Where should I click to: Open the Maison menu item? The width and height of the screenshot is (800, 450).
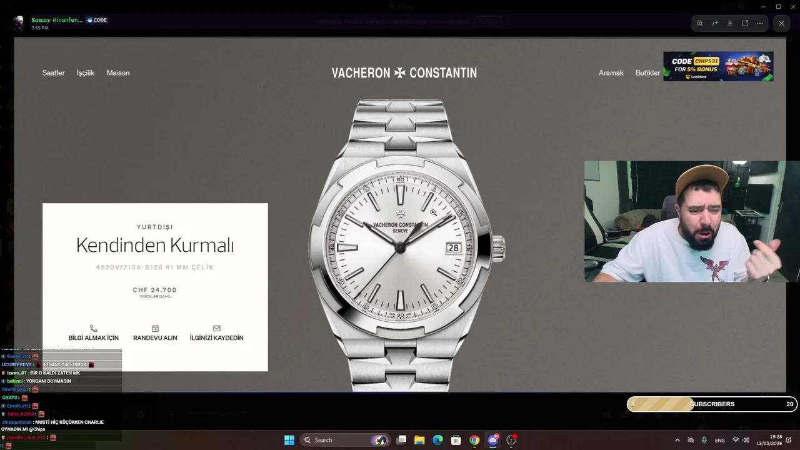pos(118,73)
